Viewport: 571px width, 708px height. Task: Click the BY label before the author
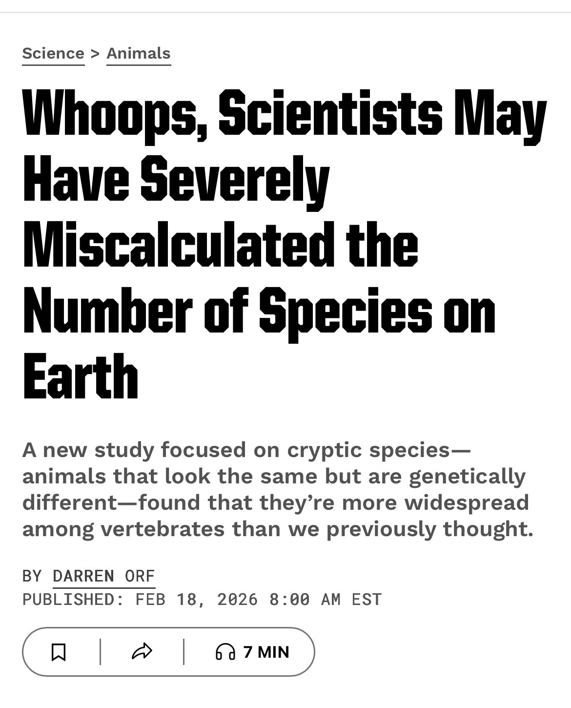point(32,576)
